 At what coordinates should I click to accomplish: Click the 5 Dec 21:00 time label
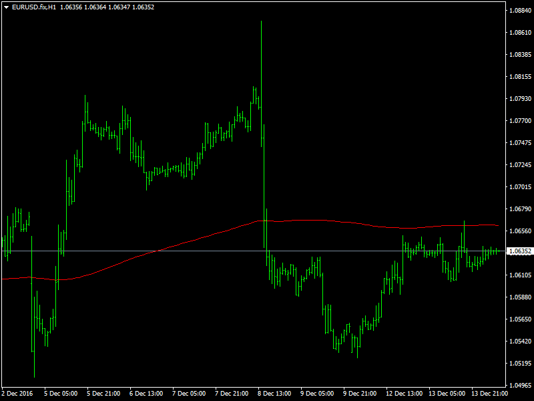103,394
